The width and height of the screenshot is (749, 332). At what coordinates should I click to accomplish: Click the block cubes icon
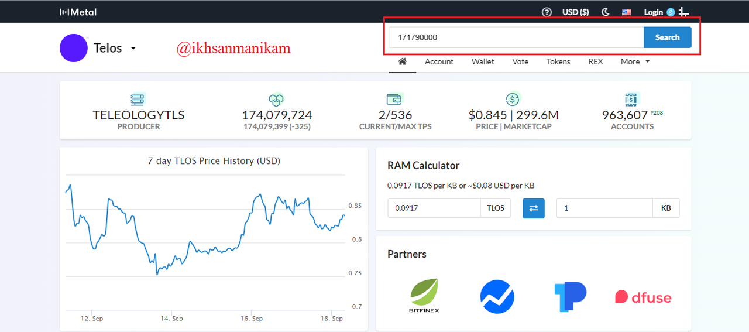coord(276,99)
